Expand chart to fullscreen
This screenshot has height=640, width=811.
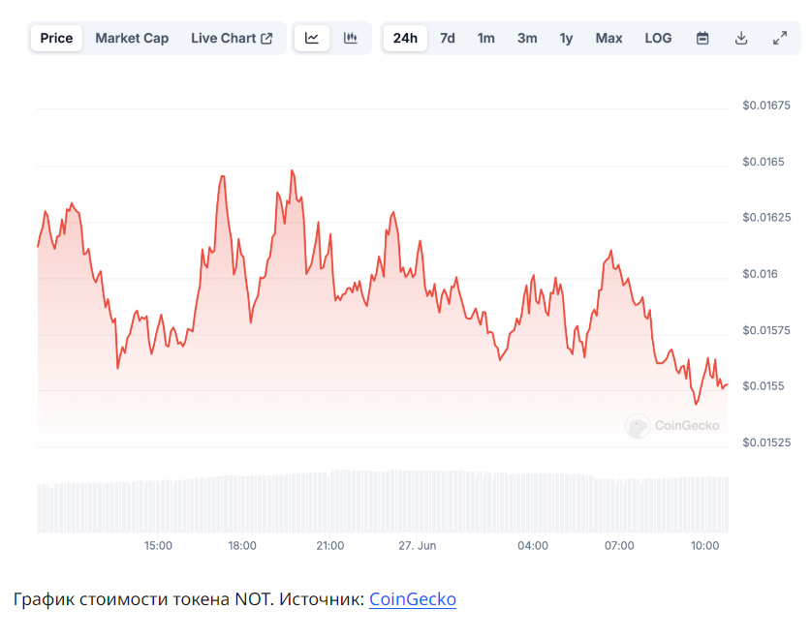click(x=780, y=39)
